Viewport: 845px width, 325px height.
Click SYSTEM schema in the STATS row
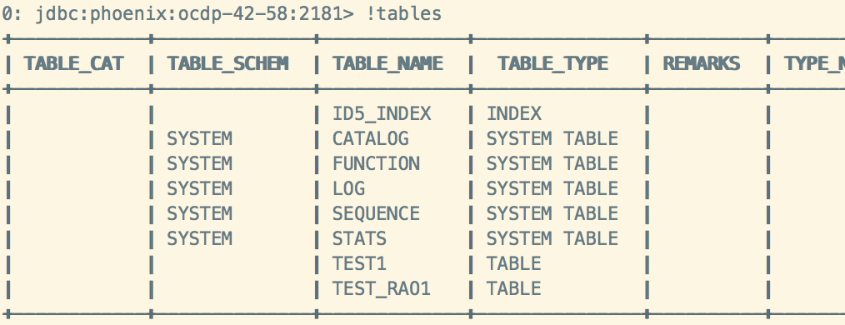199,238
